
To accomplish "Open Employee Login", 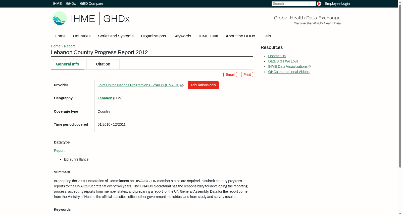I will (337, 4).
